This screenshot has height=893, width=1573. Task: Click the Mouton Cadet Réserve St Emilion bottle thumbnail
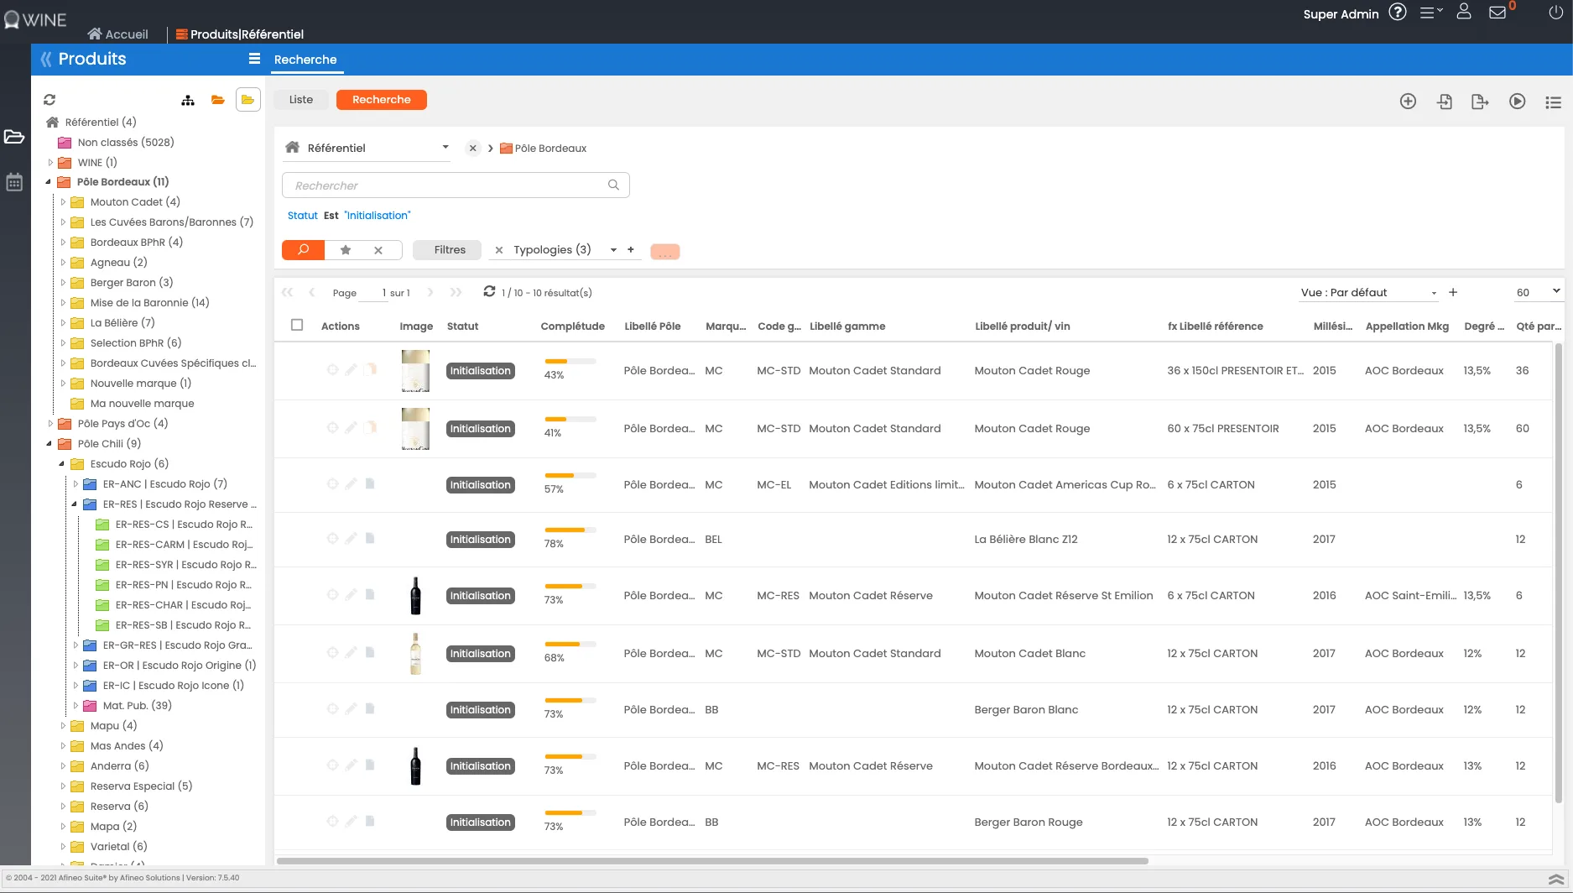[415, 596]
